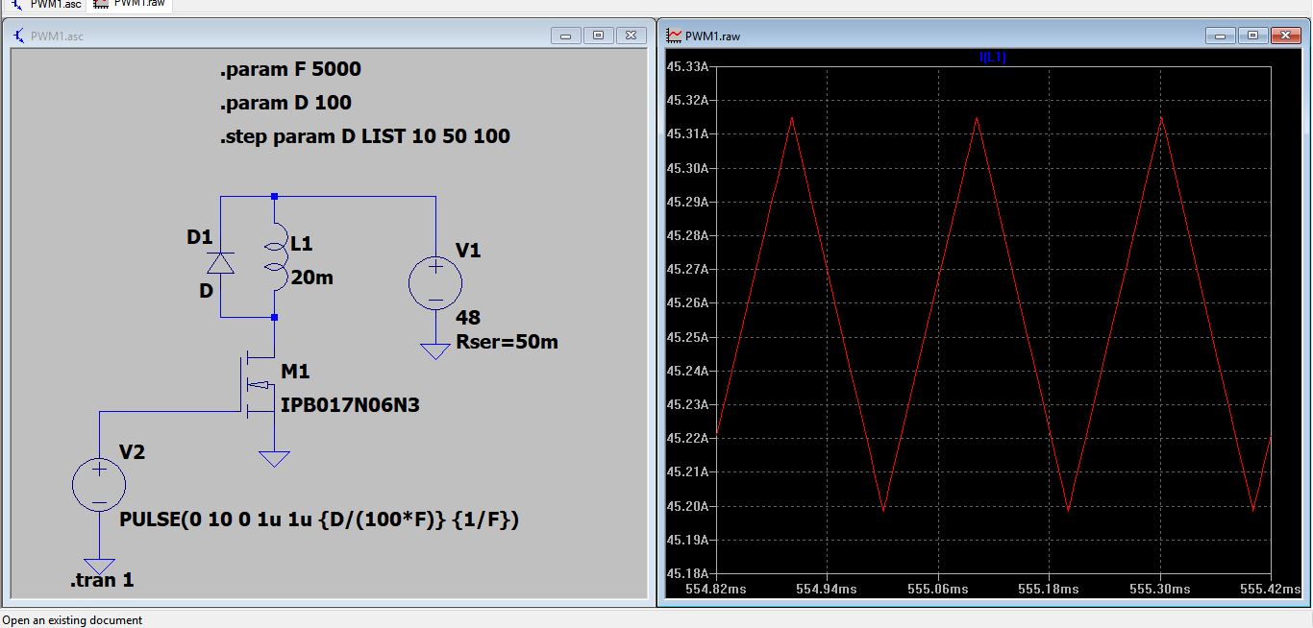Click the V2 pulse source symbol

(x=99, y=484)
